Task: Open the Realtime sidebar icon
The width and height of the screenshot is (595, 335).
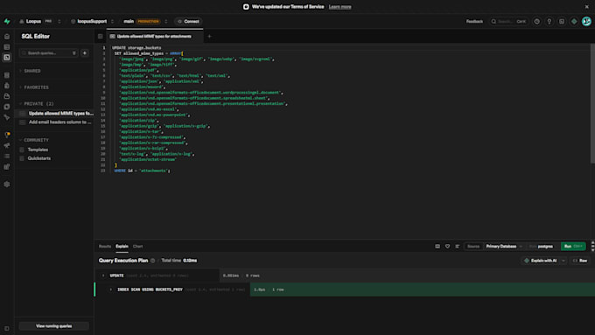Action: tap(7, 117)
